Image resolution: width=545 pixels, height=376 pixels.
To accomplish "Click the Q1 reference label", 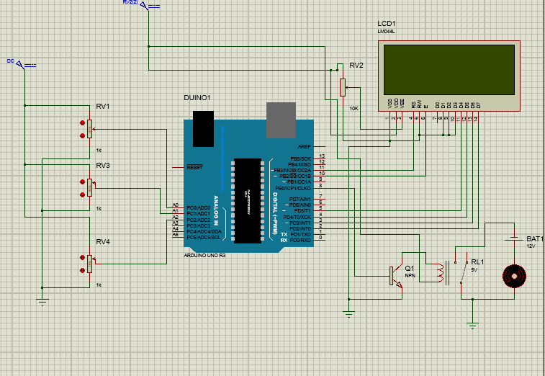I will point(410,268).
